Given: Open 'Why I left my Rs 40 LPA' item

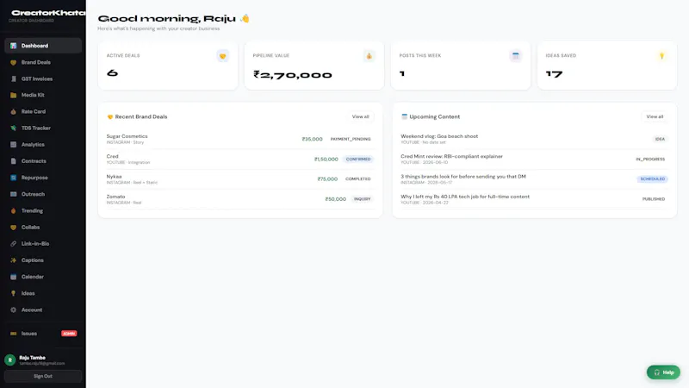Looking at the screenshot, I should 534,199.
